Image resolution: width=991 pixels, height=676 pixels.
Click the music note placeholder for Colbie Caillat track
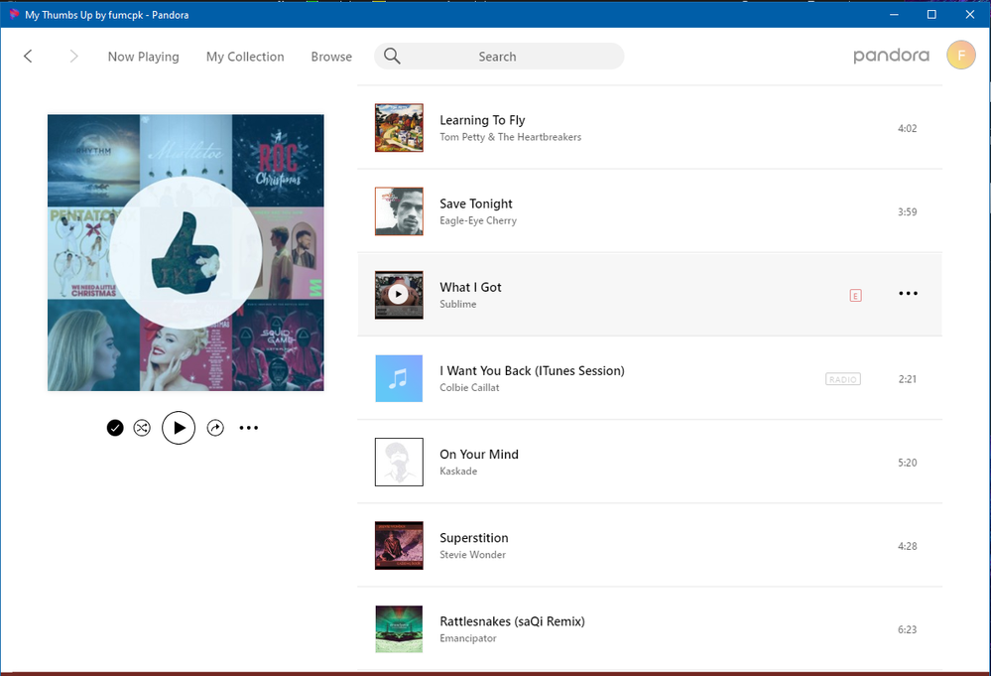399,378
